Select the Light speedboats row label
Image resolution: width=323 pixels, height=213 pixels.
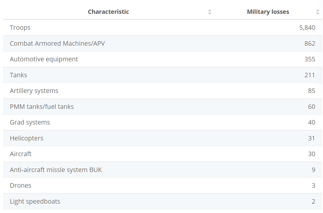(x=35, y=202)
